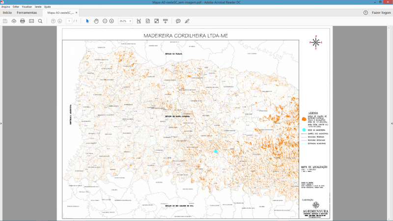Select the arrow selection tool
Viewport: 393px width, 221px height.
click(x=87, y=21)
